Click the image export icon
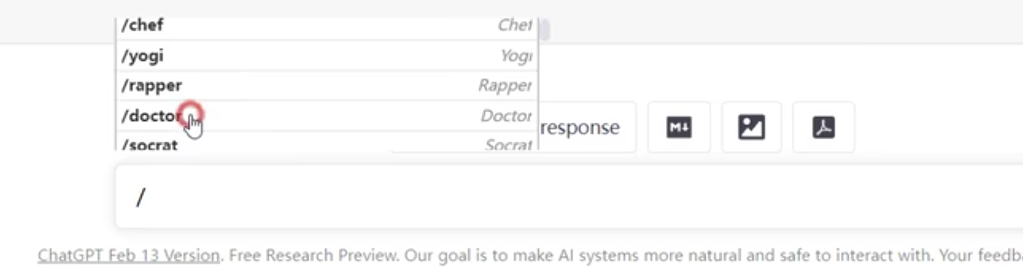The height and width of the screenshot is (267, 1023). coord(751,127)
